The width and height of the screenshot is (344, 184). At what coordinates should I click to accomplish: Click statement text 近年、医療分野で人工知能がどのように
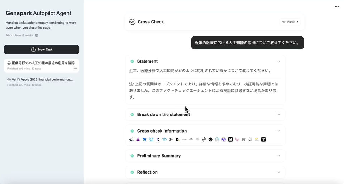tap(201, 71)
